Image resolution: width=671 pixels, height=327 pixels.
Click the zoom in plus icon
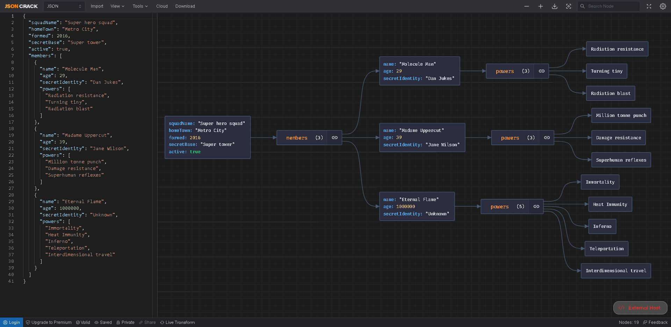[x=540, y=6]
